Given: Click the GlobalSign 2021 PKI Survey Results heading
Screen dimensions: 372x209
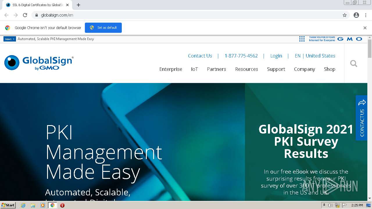Looking at the screenshot, I should (x=306, y=141).
